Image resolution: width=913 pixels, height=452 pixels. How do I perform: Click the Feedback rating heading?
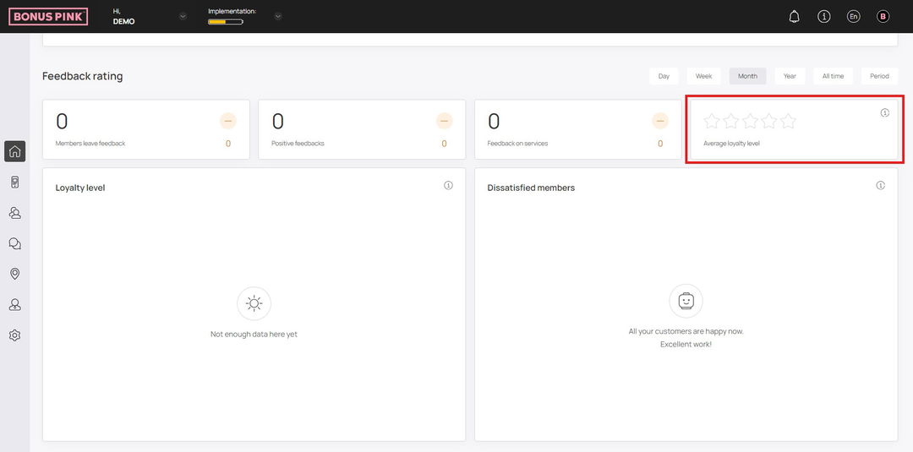(x=83, y=76)
